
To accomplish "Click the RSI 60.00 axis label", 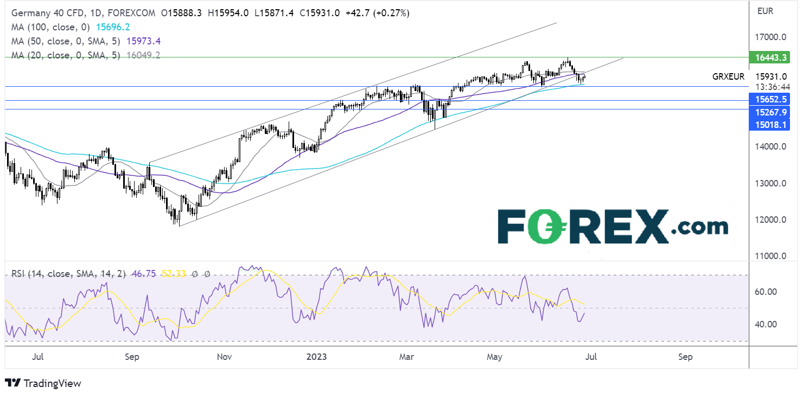I will [765, 292].
